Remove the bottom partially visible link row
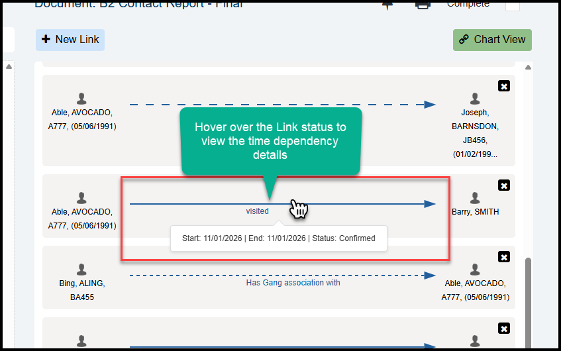The height and width of the screenshot is (351, 561). click(x=503, y=328)
